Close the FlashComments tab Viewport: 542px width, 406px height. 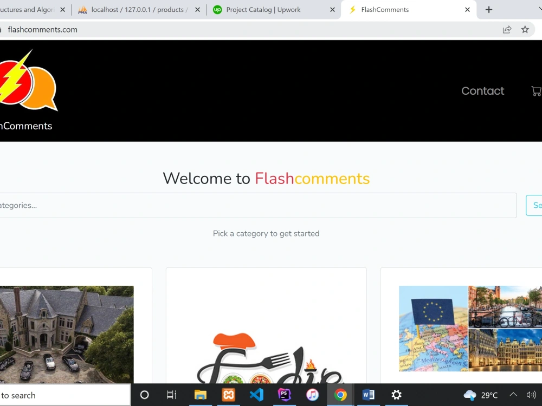coord(467,10)
